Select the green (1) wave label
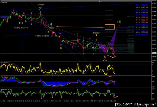157x107 pixels. coord(21,23)
